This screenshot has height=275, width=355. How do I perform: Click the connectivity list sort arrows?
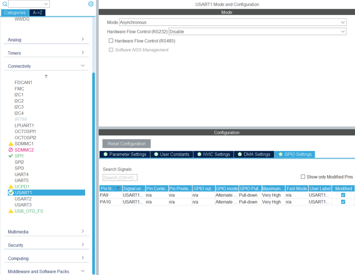[46, 76]
